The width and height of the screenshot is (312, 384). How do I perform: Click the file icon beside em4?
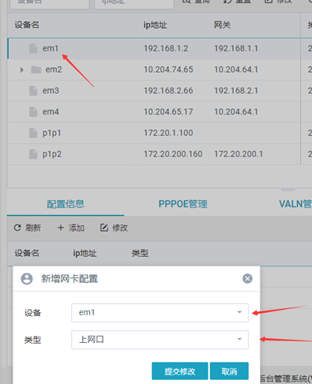(x=33, y=111)
